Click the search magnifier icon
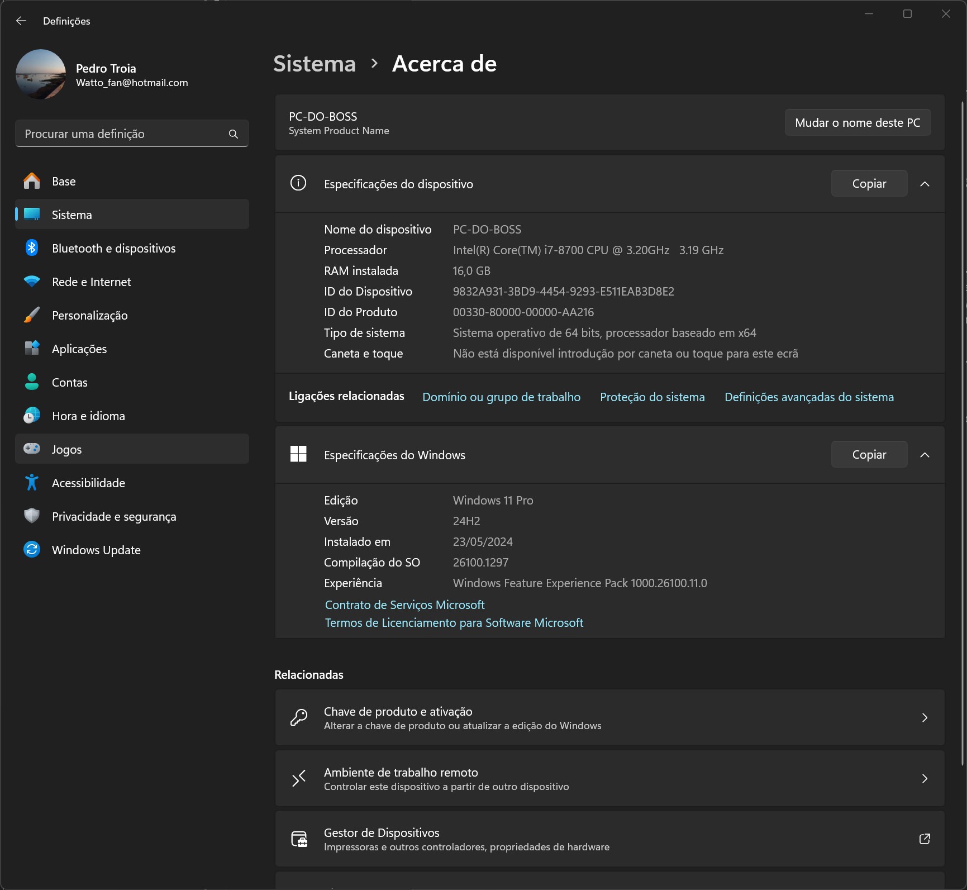Image resolution: width=967 pixels, height=890 pixels. pyautogui.click(x=233, y=134)
